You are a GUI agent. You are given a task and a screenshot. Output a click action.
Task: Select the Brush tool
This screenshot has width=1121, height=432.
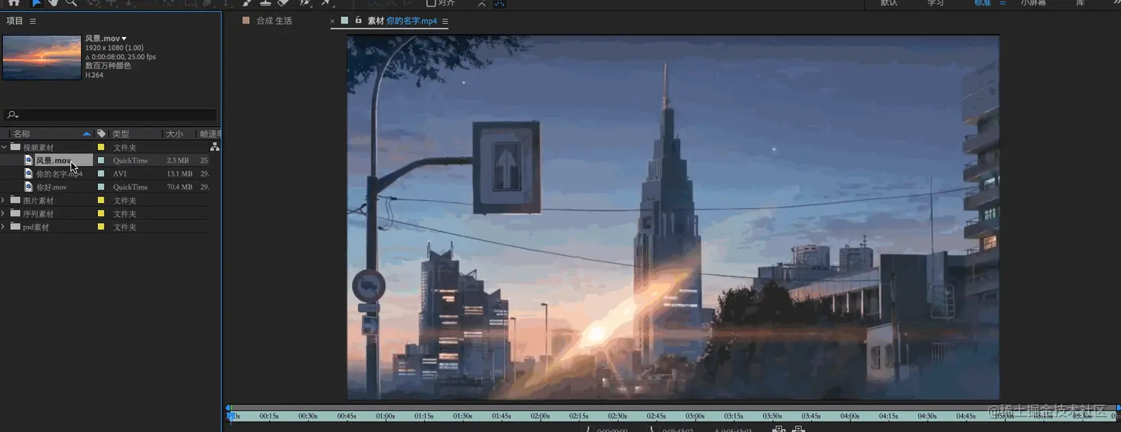tap(248, 3)
